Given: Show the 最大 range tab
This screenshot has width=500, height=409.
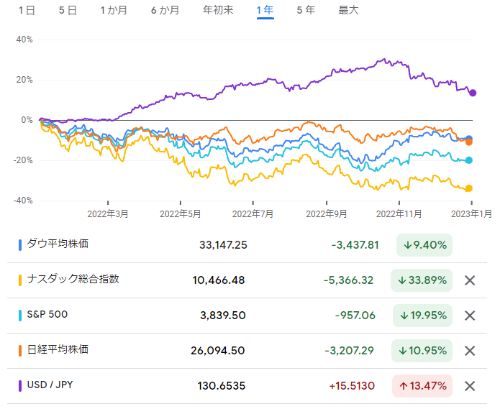Looking at the screenshot, I should tap(348, 10).
